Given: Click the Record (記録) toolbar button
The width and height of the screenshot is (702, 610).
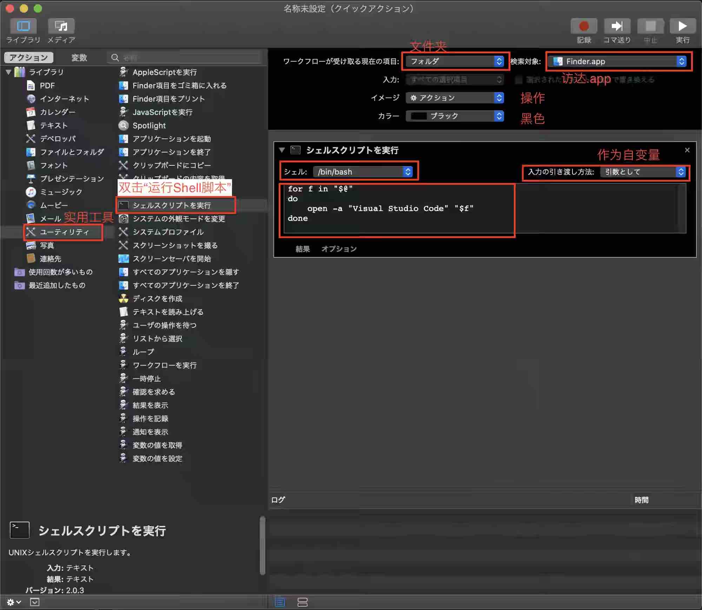Looking at the screenshot, I should (x=584, y=26).
